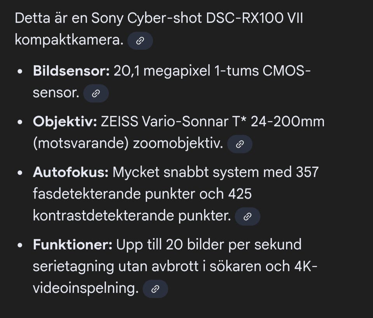Image resolution: width=373 pixels, height=318 pixels.
Task: Select the bold Autofokus label
Action: [71, 172]
